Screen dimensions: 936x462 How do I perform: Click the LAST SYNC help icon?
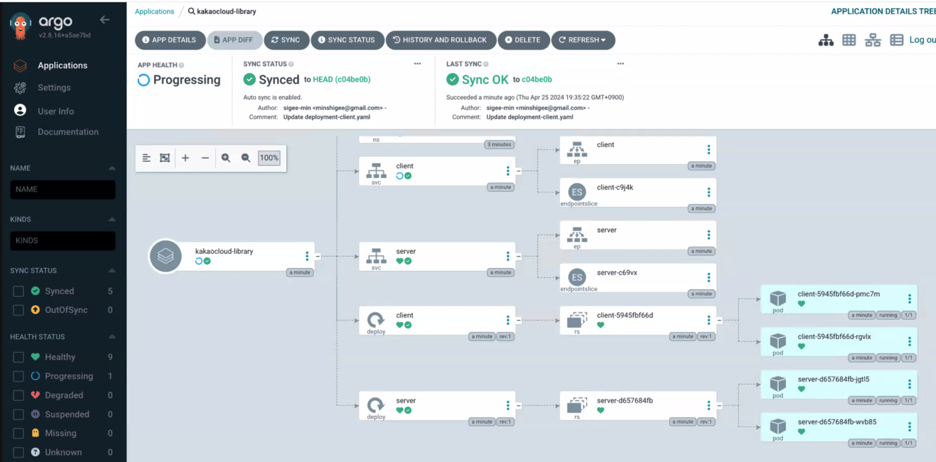click(x=486, y=64)
